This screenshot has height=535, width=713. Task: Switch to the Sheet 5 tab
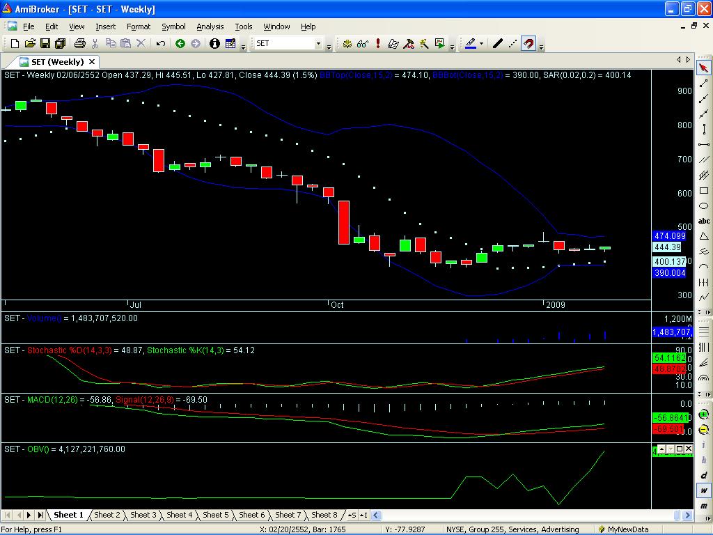pyautogui.click(x=216, y=515)
